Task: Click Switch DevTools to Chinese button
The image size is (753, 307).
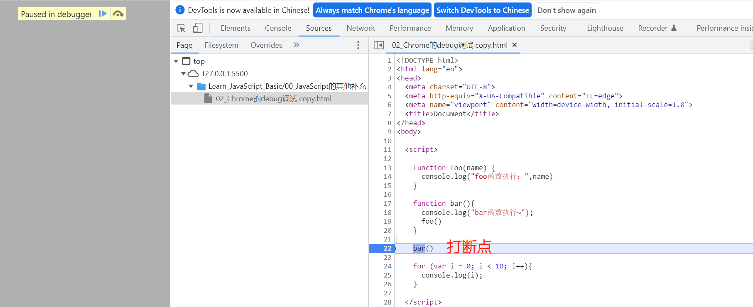Action: tap(483, 10)
